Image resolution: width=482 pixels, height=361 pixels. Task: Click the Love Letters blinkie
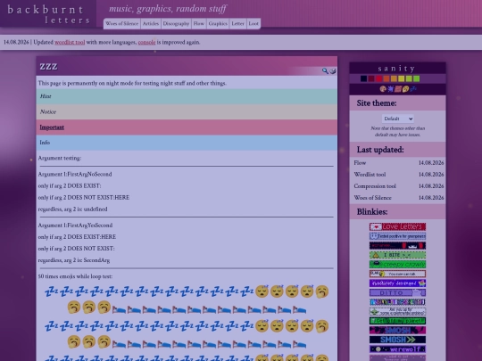click(397, 227)
